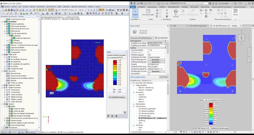
Task: Click the Projektbrowser Gliederung MODELLÜBERSICHTEN field
Action: [156, 43]
